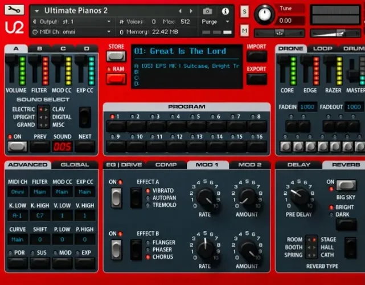Toggle the POR button
Screen dimensions: 365x285
click(18, 263)
